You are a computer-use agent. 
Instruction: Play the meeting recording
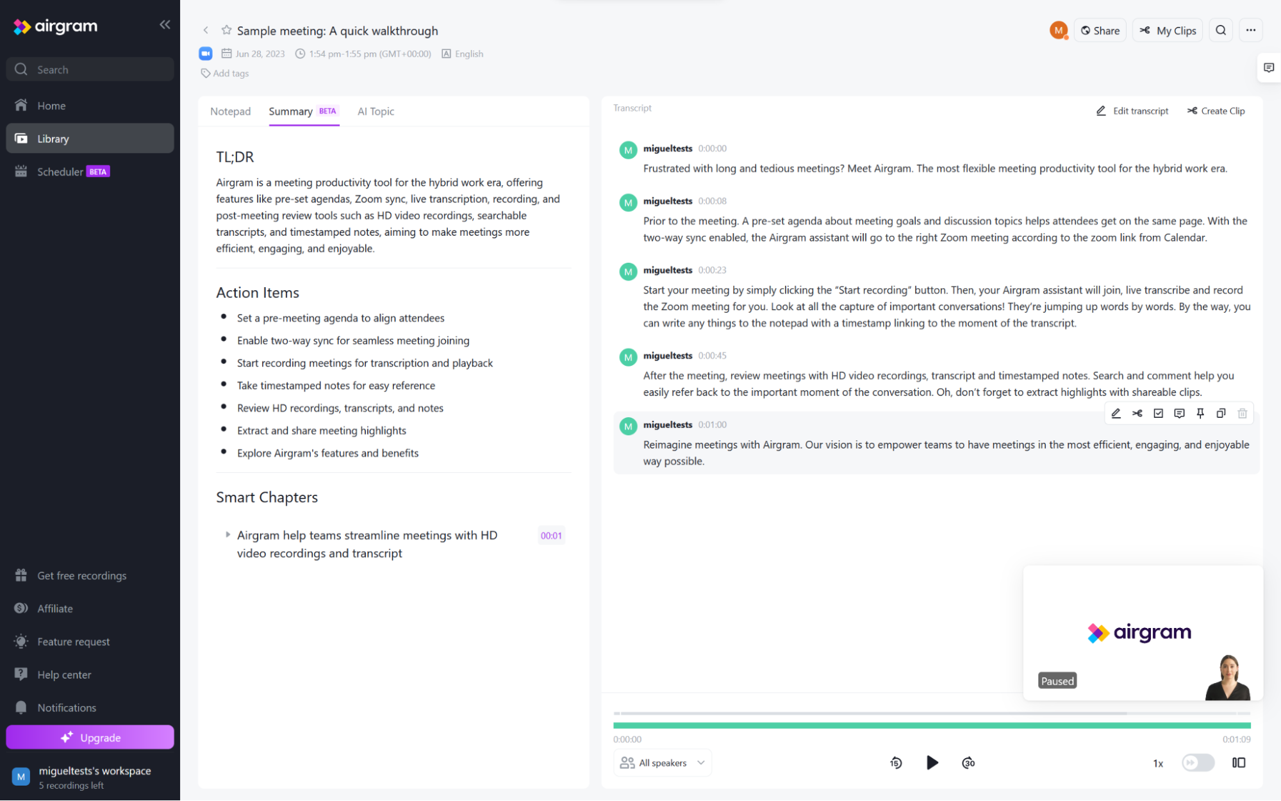pos(932,763)
